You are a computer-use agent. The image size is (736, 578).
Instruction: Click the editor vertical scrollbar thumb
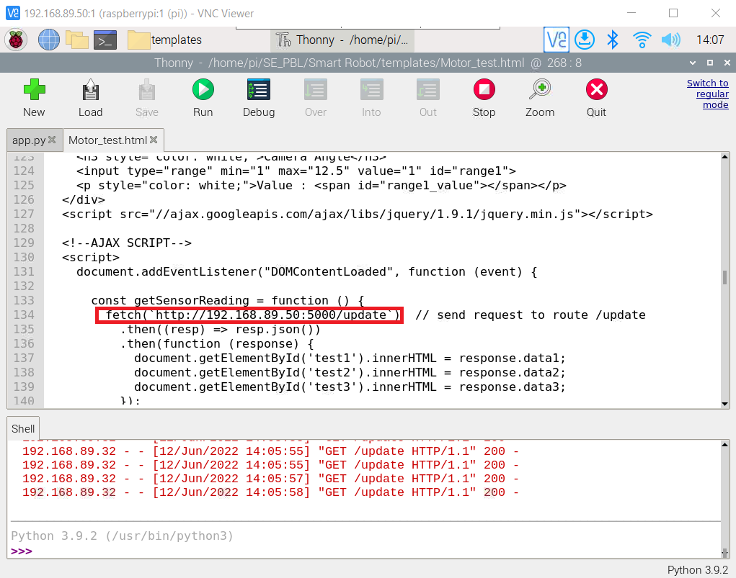tap(724, 276)
